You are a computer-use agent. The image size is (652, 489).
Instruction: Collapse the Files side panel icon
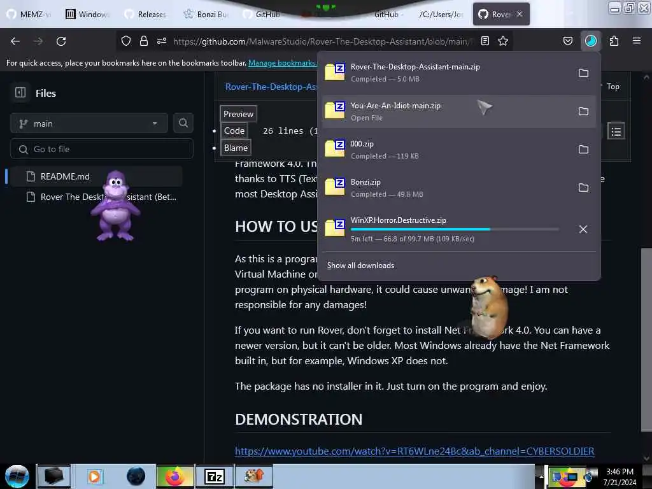pos(20,92)
